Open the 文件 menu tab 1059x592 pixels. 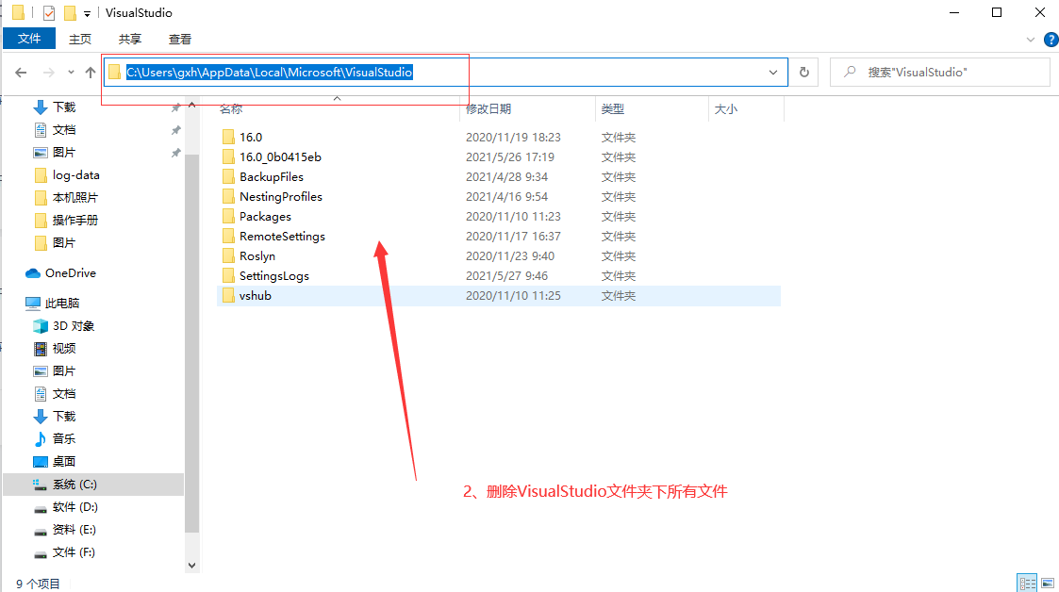tap(29, 39)
